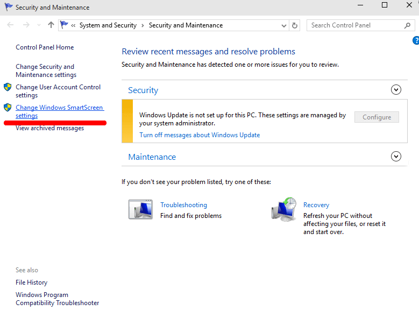
Task: Open Windows Program Compatibility Troubleshooter
Action: coord(57,299)
